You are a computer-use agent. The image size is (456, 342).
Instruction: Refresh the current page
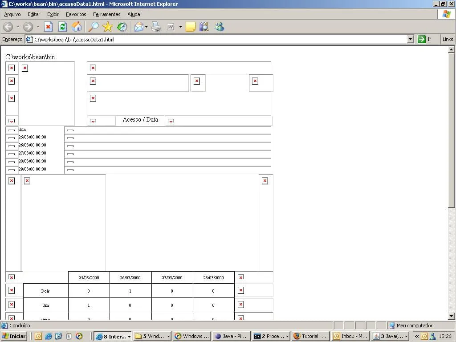(x=62, y=27)
